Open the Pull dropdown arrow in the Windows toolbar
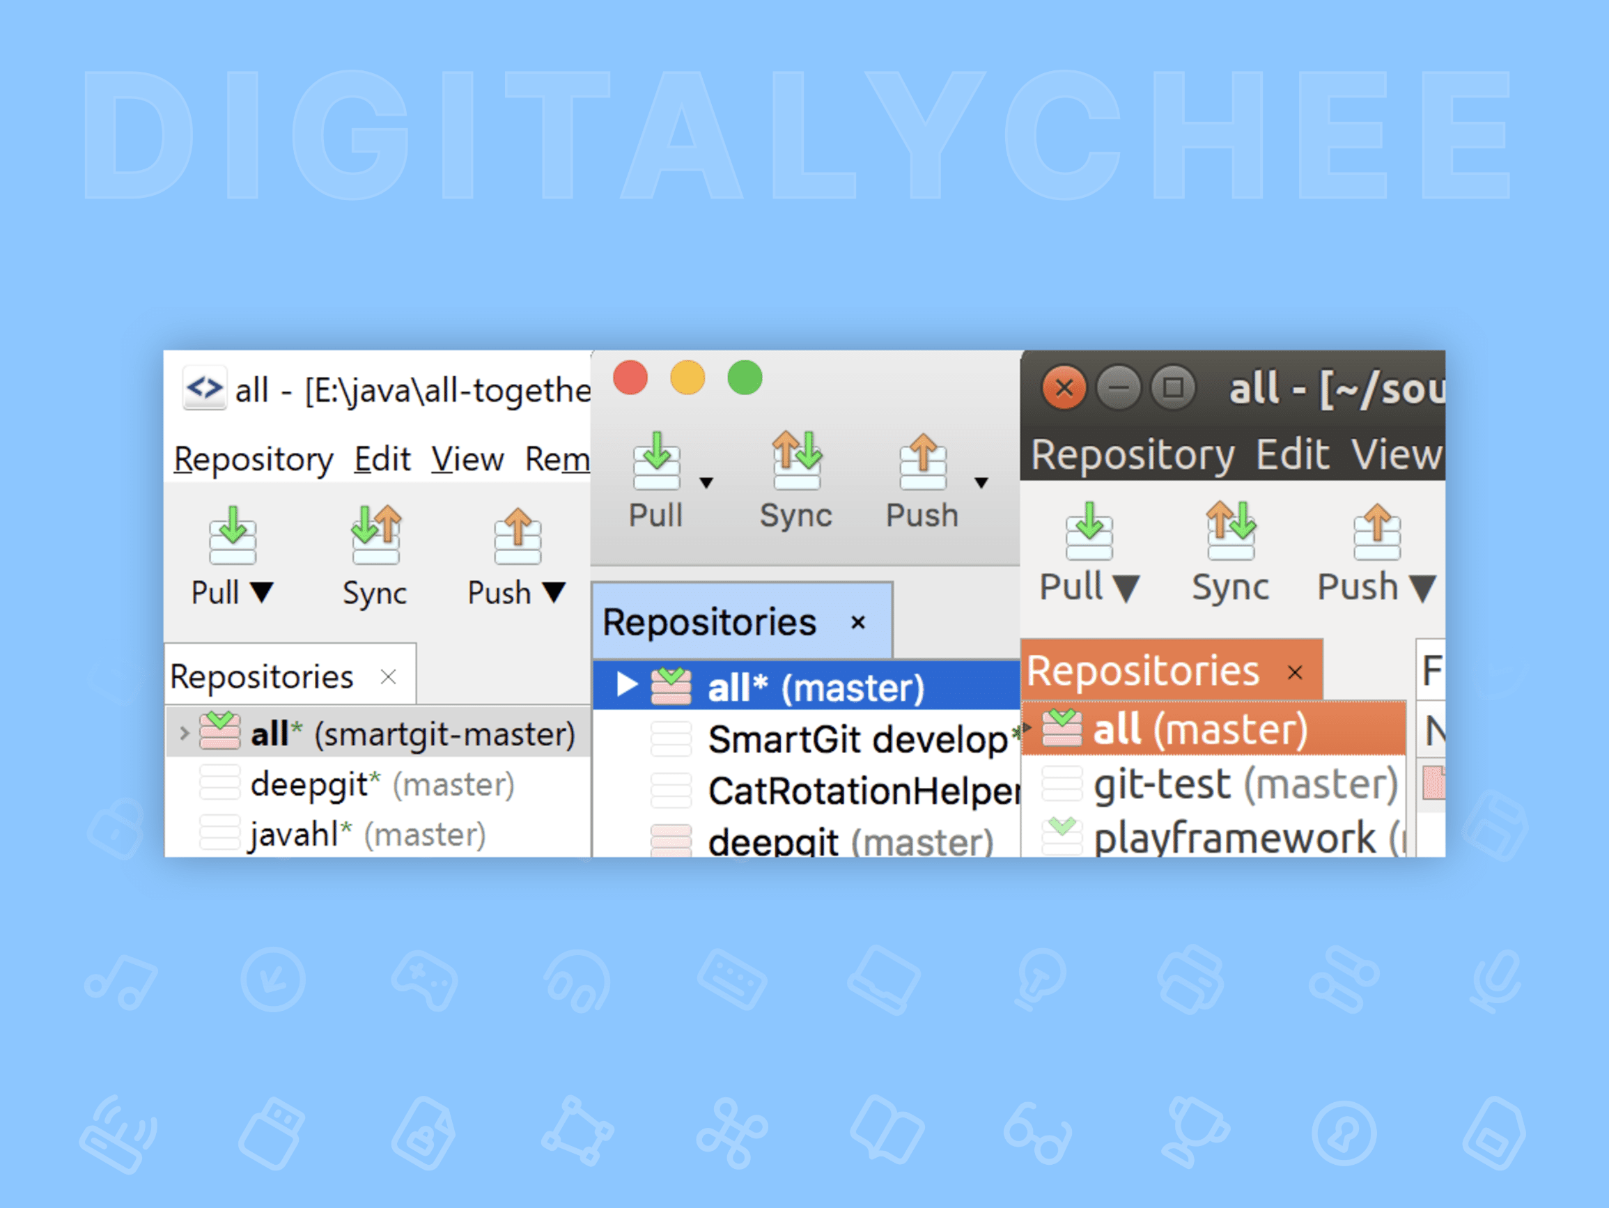The image size is (1609, 1208). coord(263,593)
